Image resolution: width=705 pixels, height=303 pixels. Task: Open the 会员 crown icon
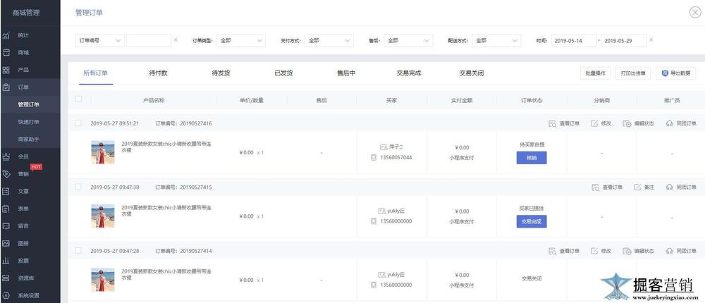pos(6,156)
